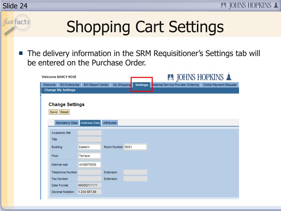
Task: Reset the settings form
Action: pos(64,112)
